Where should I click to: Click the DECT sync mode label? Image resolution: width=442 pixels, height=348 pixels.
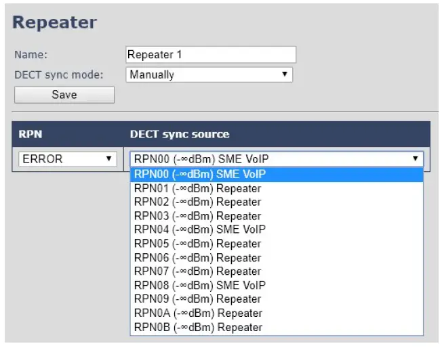click(x=59, y=75)
